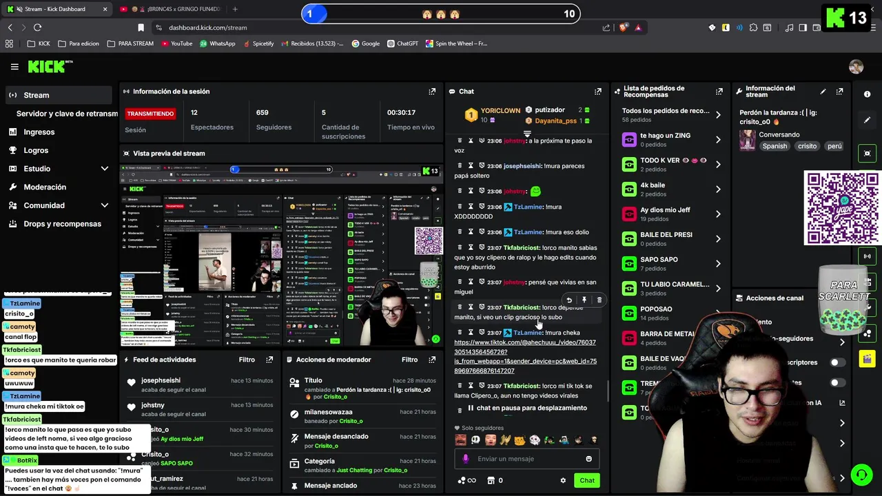
Task: Pin the hovered Tkfabriciost chat message
Action: click(x=584, y=300)
